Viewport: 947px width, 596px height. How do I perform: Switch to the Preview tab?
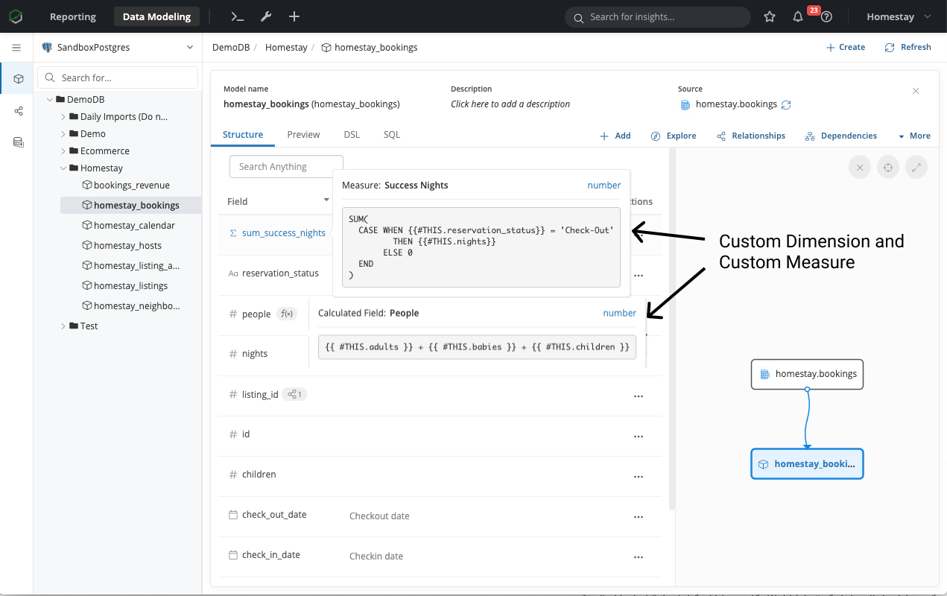click(x=303, y=135)
